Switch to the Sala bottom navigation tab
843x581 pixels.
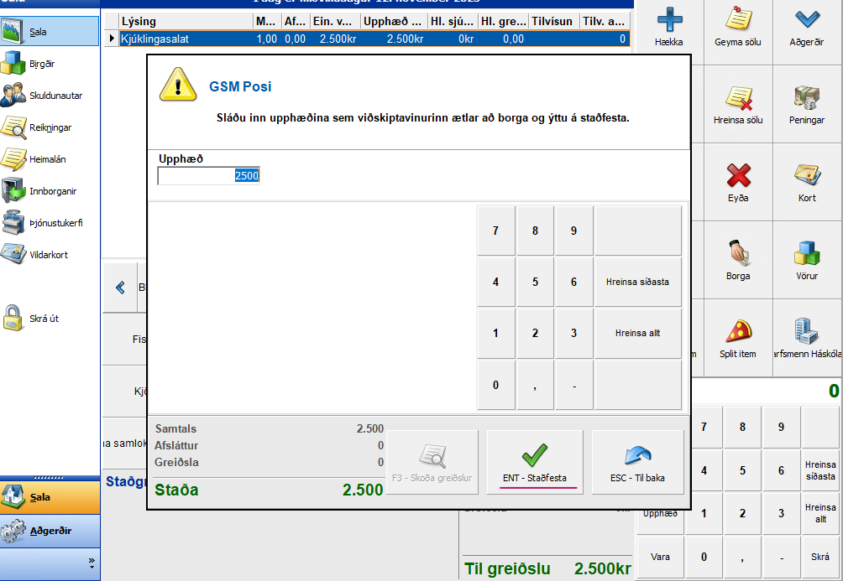50,497
